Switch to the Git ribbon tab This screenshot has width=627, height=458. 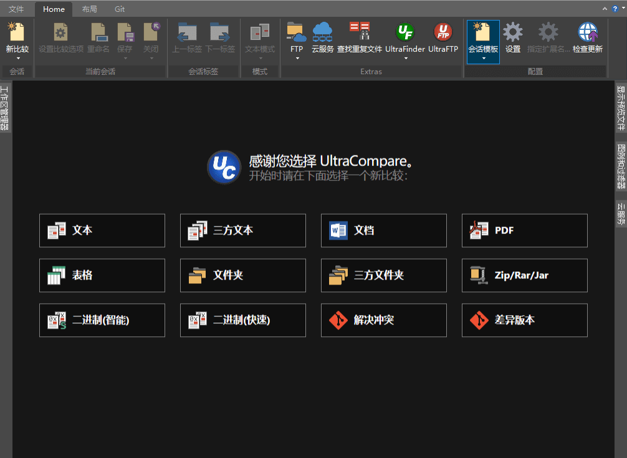click(x=120, y=9)
